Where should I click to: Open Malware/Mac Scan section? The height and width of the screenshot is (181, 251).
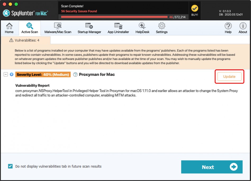pyautogui.click(x=58, y=28)
